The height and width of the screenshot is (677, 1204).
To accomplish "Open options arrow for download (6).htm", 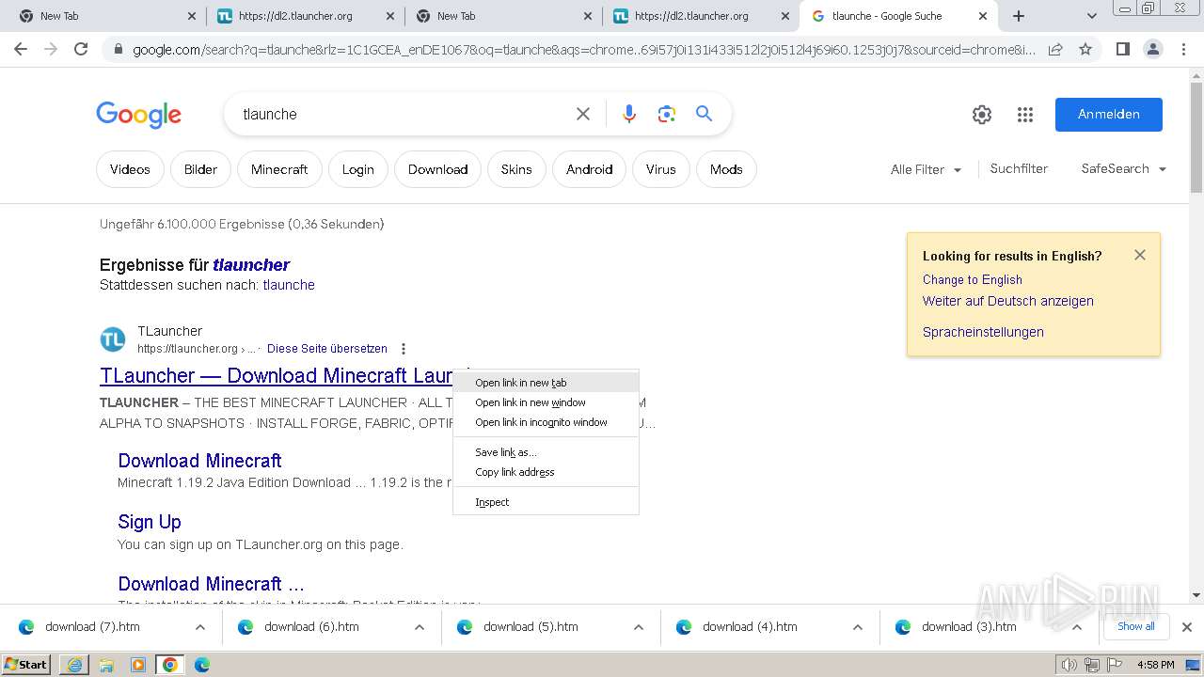I will click(419, 627).
